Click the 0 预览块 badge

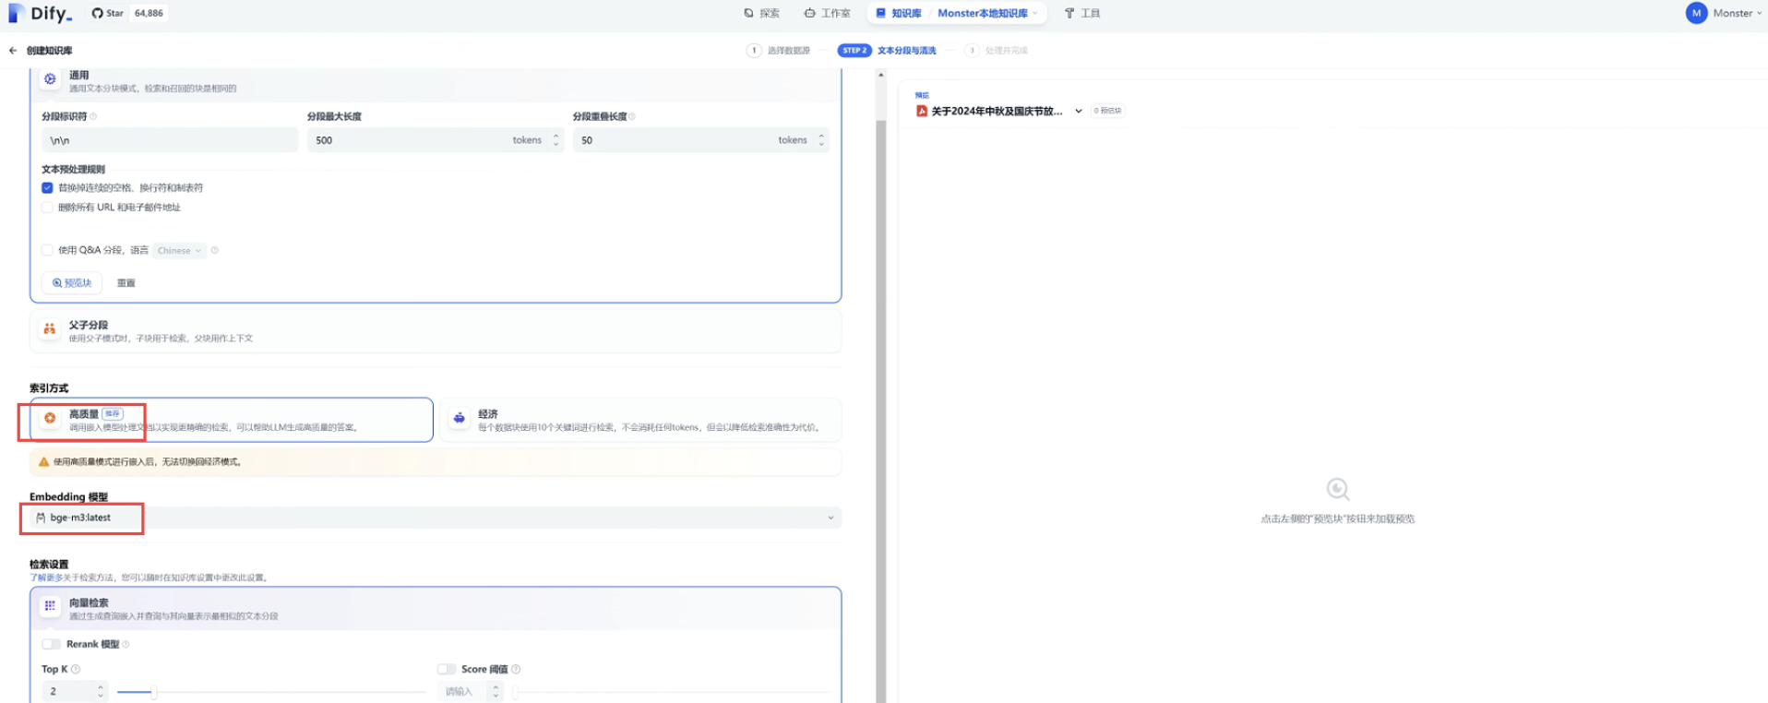[x=1108, y=111]
